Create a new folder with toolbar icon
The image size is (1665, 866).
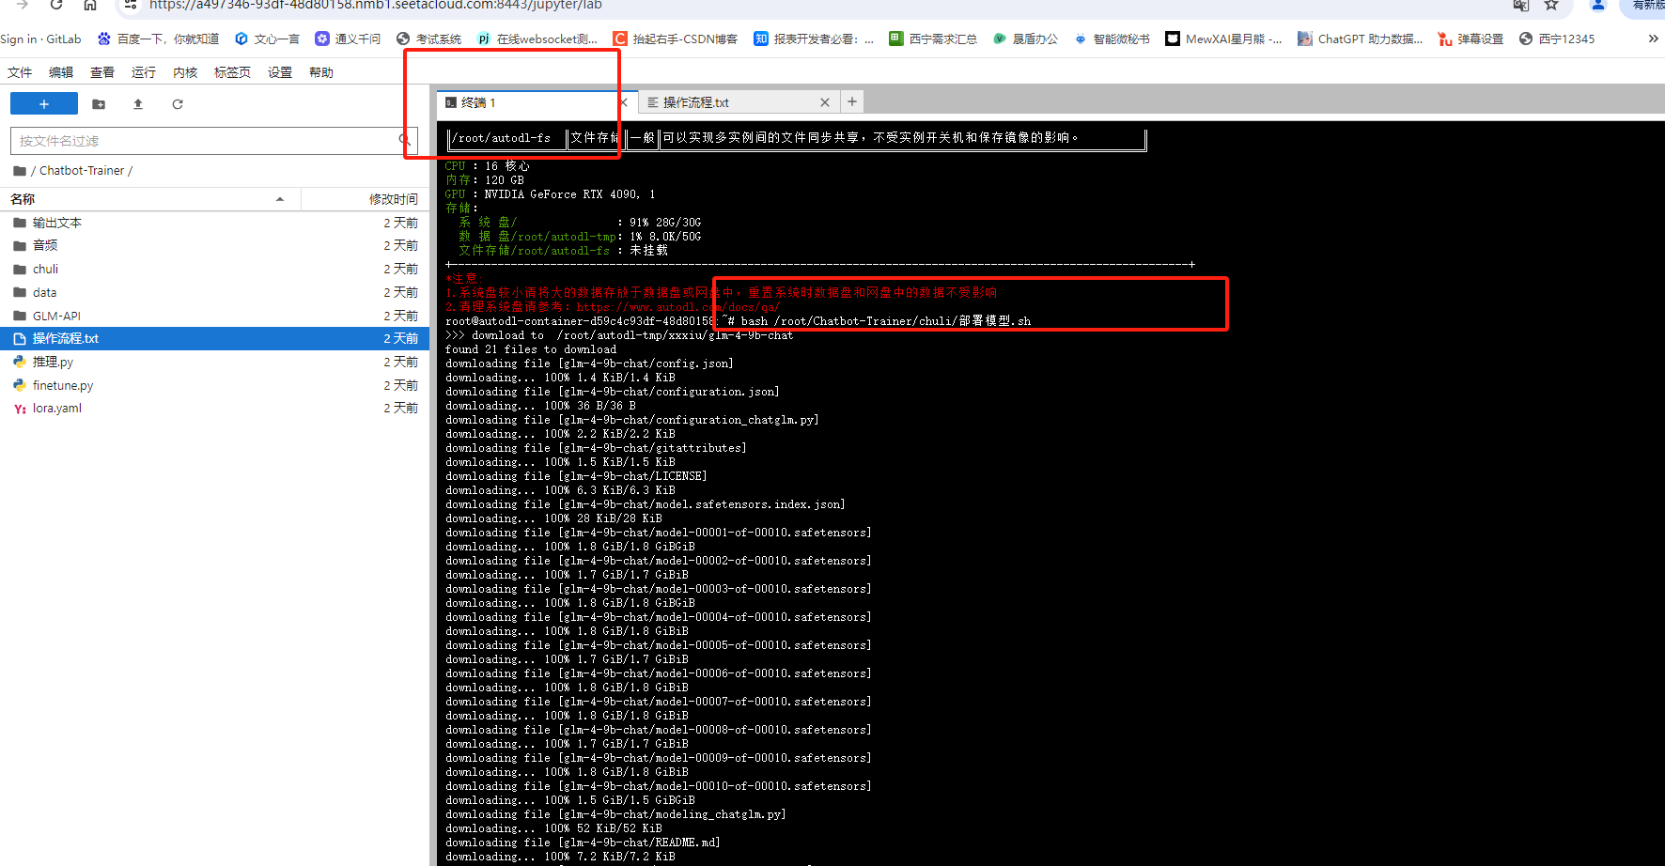pos(99,104)
